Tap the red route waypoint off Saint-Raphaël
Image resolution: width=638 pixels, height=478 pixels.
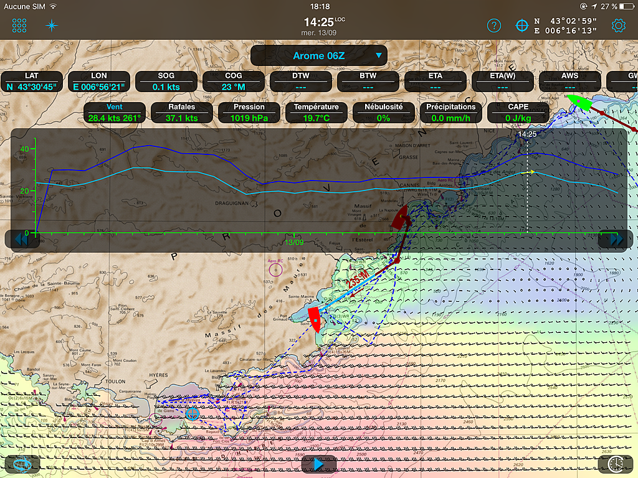click(x=397, y=261)
